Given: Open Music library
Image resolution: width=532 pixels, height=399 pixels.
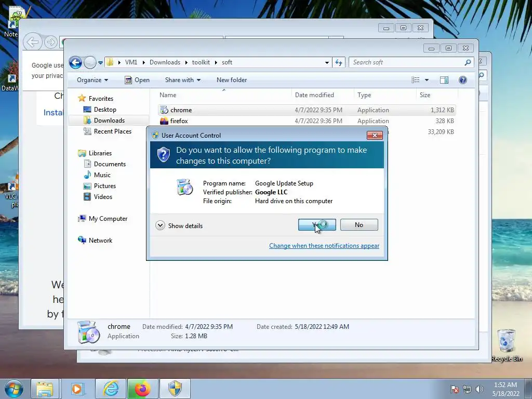Looking at the screenshot, I should click(x=97, y=175).
